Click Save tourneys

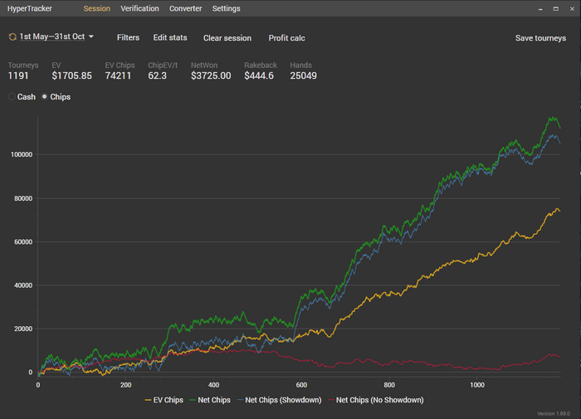540,38
